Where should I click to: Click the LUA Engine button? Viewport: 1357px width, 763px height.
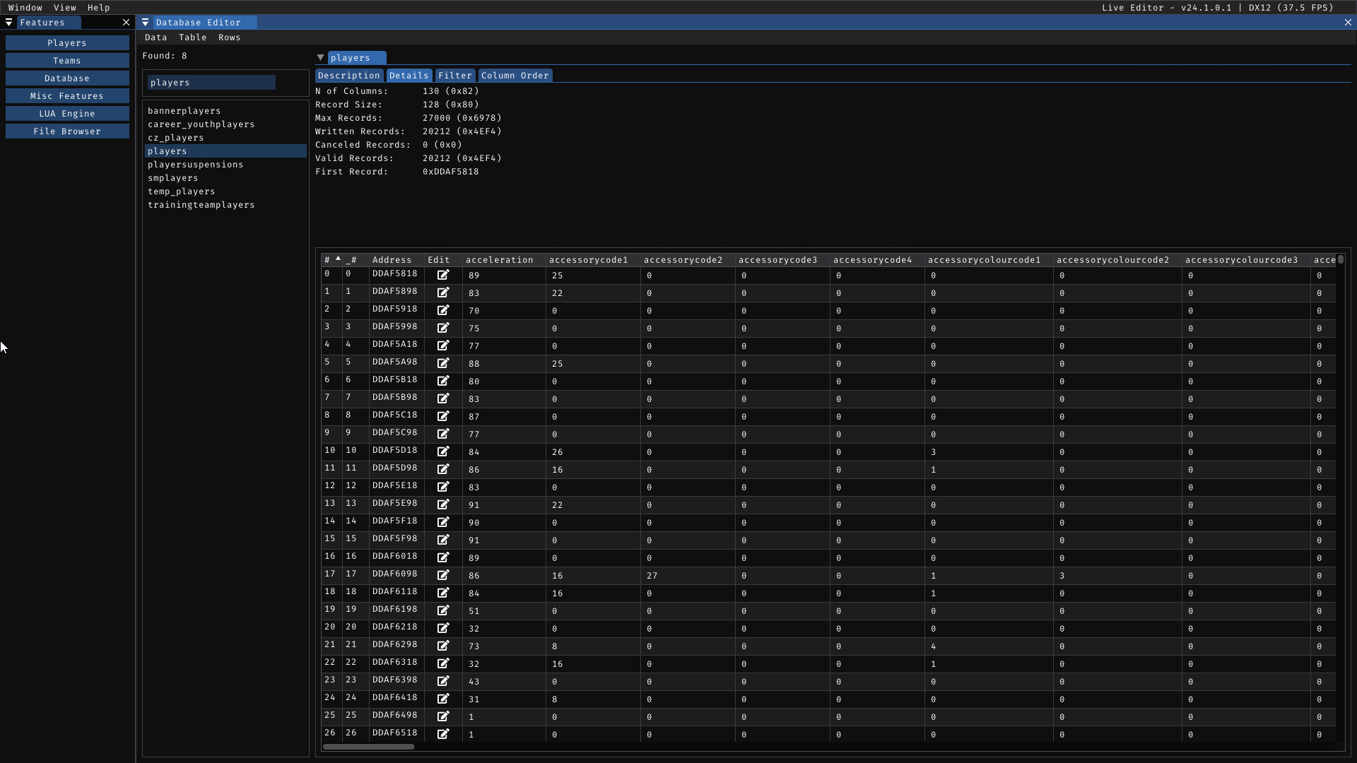point(67,114)
